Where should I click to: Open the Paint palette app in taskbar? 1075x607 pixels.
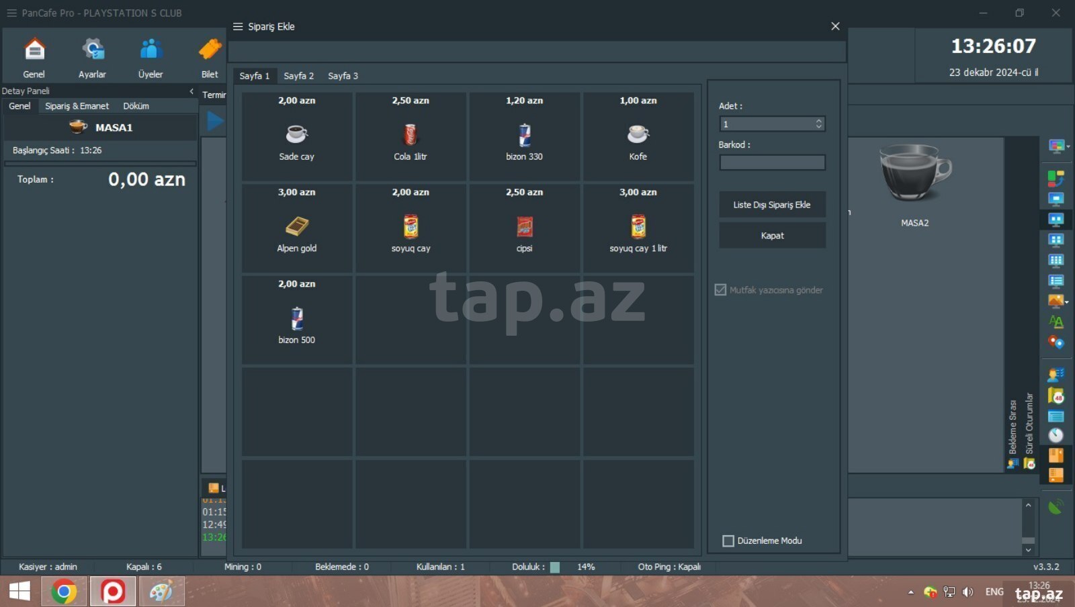pos(161,592)
